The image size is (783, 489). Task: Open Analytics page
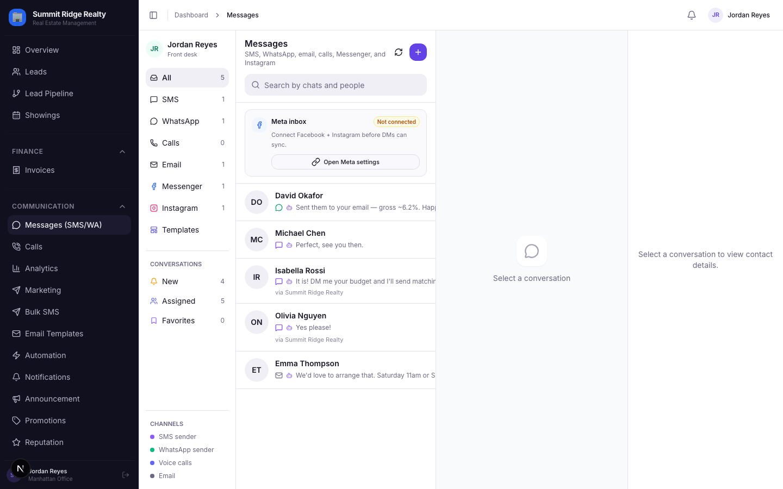click(69, 268)
